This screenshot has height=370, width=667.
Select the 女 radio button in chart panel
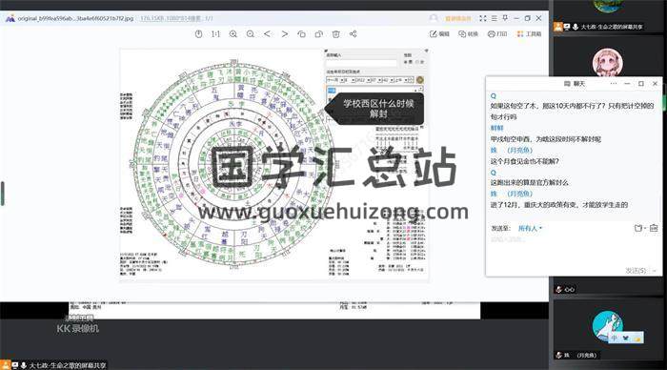(418, 62)
